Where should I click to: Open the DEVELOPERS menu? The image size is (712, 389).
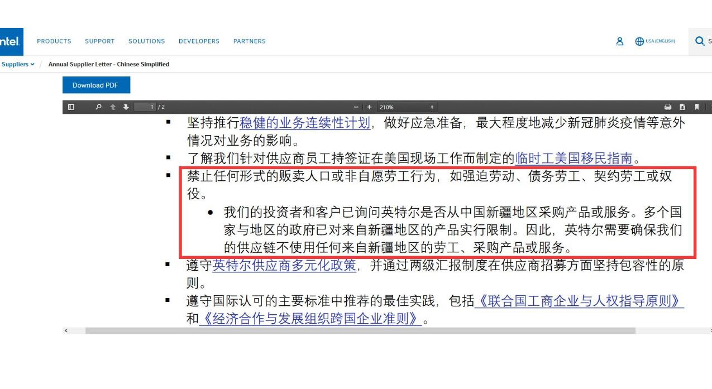(x=199, y=41)
